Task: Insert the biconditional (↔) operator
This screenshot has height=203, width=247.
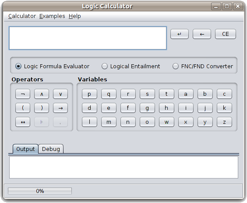Action: pos(23,122)
